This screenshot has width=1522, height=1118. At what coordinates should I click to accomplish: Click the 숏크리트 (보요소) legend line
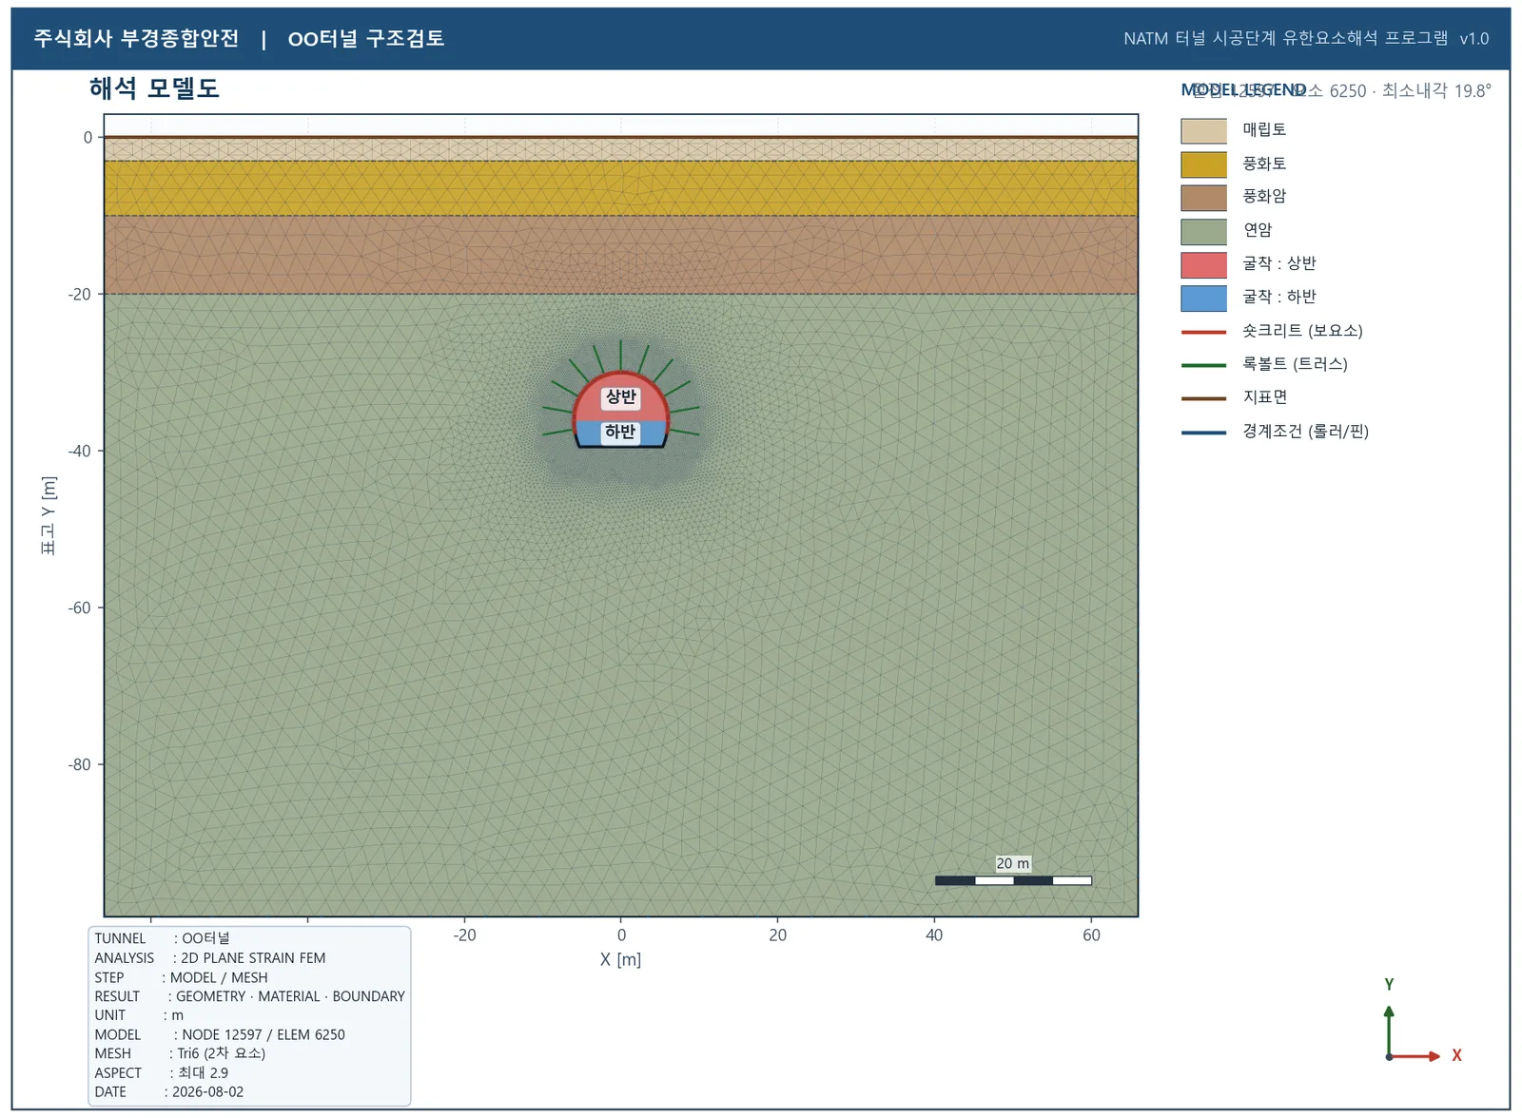(1203, 332)
